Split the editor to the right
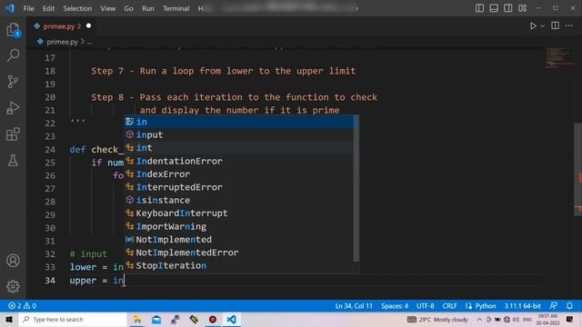 pyautogui.click(x=555, y=25)
